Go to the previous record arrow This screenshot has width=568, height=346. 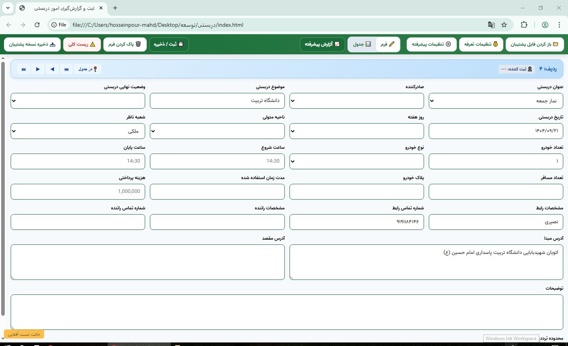(52, 69)
